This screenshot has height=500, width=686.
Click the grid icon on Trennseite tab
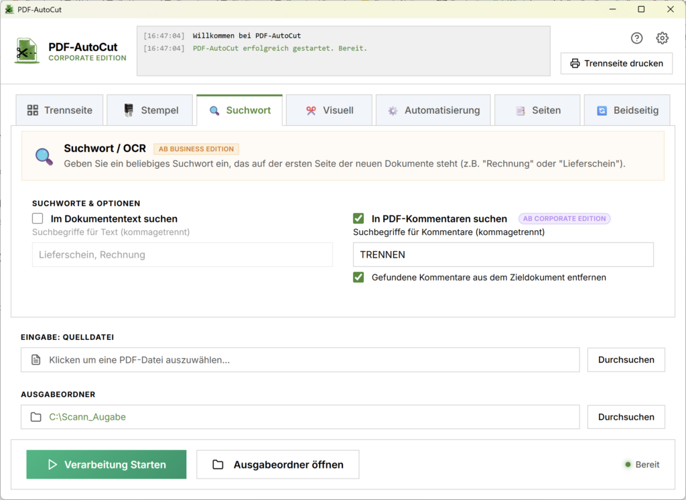pyautogui.click(x=33, y=110)
